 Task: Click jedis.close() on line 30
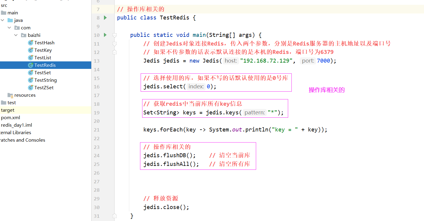[x=166, y=207]
